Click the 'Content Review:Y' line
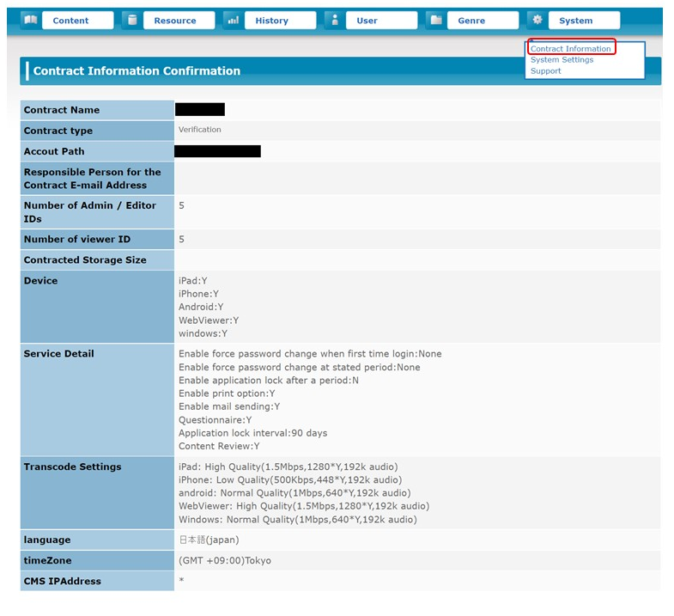674x616 pixels. pos(219,446)
